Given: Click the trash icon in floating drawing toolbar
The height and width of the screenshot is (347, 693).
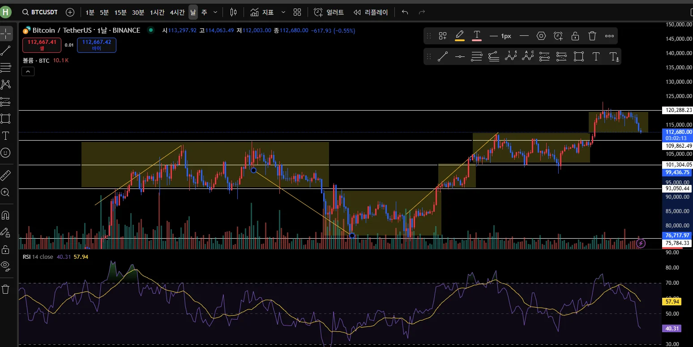Looking at the screenshot, I should click(x=592, y=36).
